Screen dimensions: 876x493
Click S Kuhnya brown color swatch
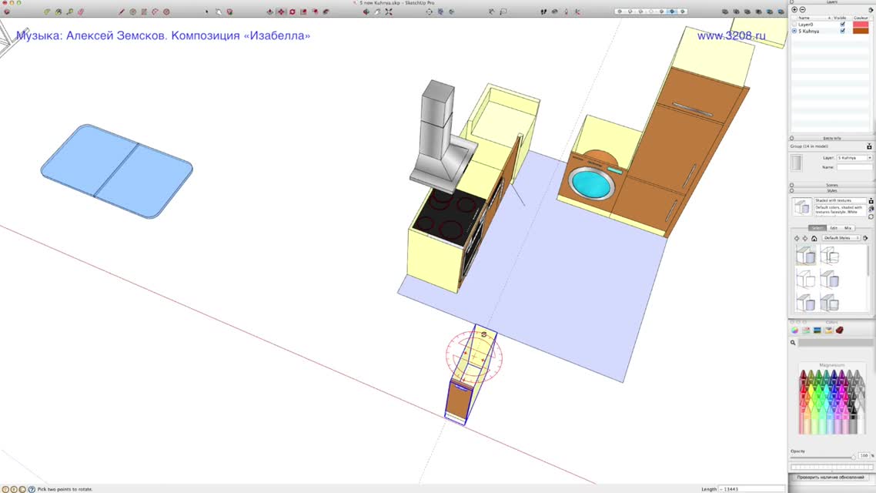pos(861,32)
